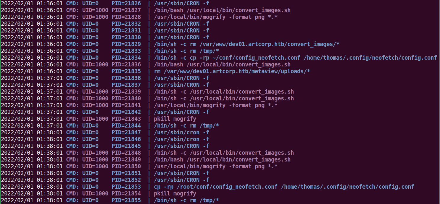The width and height of the screenshot is (440, 204).
Task: Click the timestamp on the PID 21838 line
Action: pos(32,78)
